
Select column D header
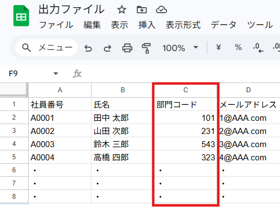point(249,90)
